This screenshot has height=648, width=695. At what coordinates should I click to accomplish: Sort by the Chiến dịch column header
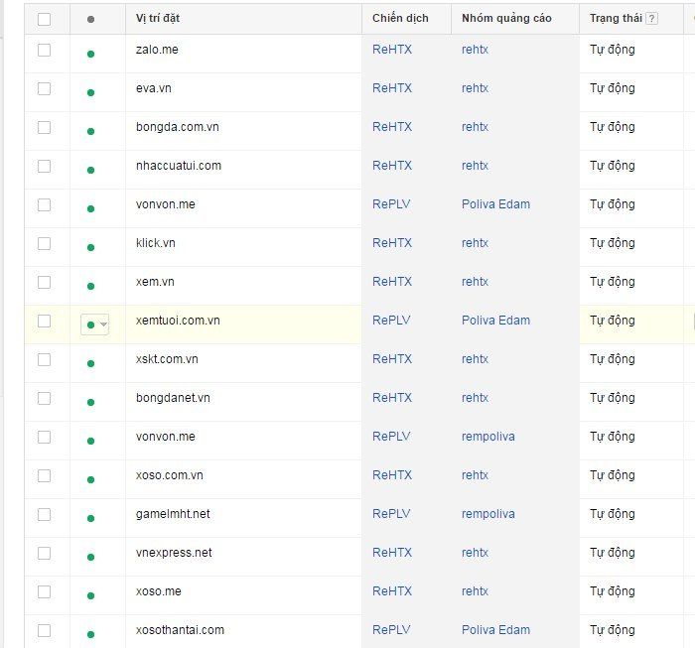[400, 18]
